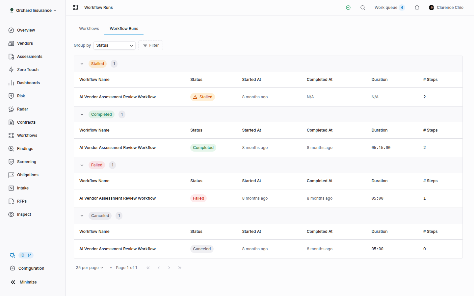Click the green status check icon
Viewport: 474px width, 296px height.
348,8
